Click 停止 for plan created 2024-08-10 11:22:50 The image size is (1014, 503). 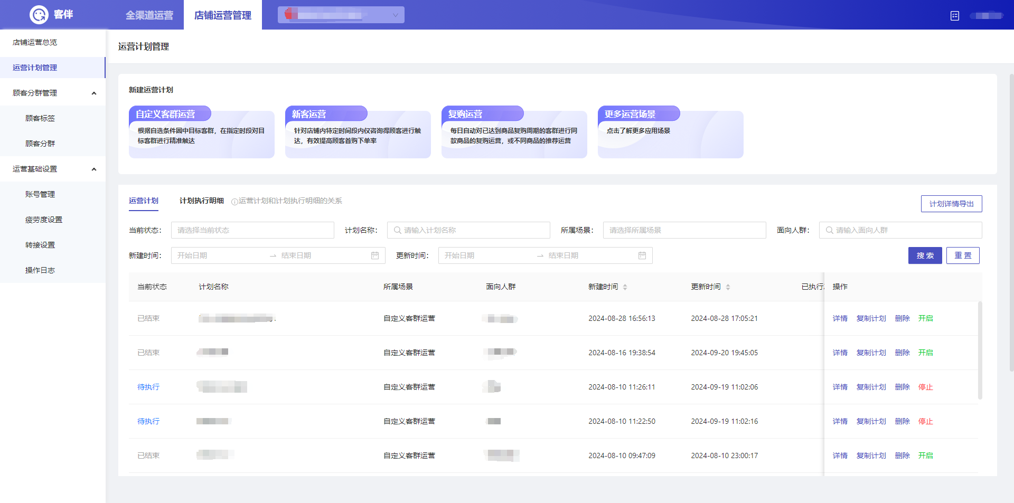[925, 421]
